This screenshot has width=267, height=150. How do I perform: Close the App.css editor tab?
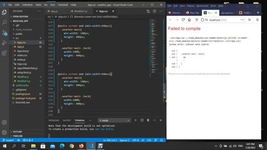[x=113, y=11]
